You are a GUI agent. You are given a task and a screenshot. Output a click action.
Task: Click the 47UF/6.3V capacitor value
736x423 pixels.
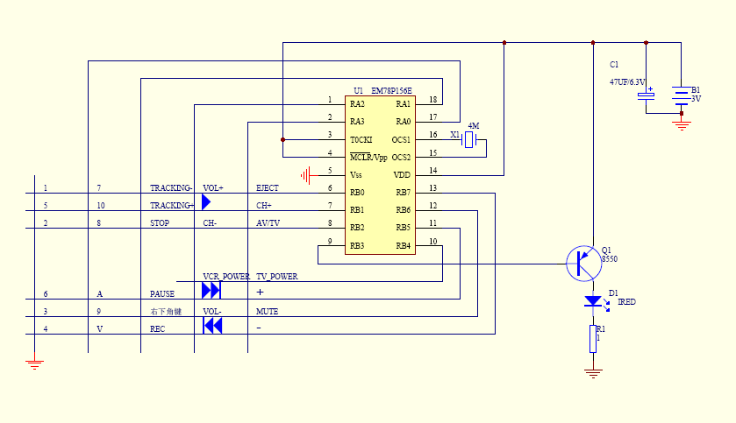tap(627, 82)
